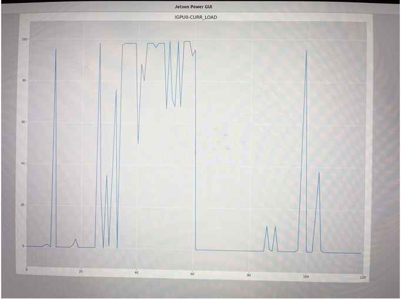The image size is (401, 299).
Task: Click the y-axis label 40
Action: pos(24,163)
